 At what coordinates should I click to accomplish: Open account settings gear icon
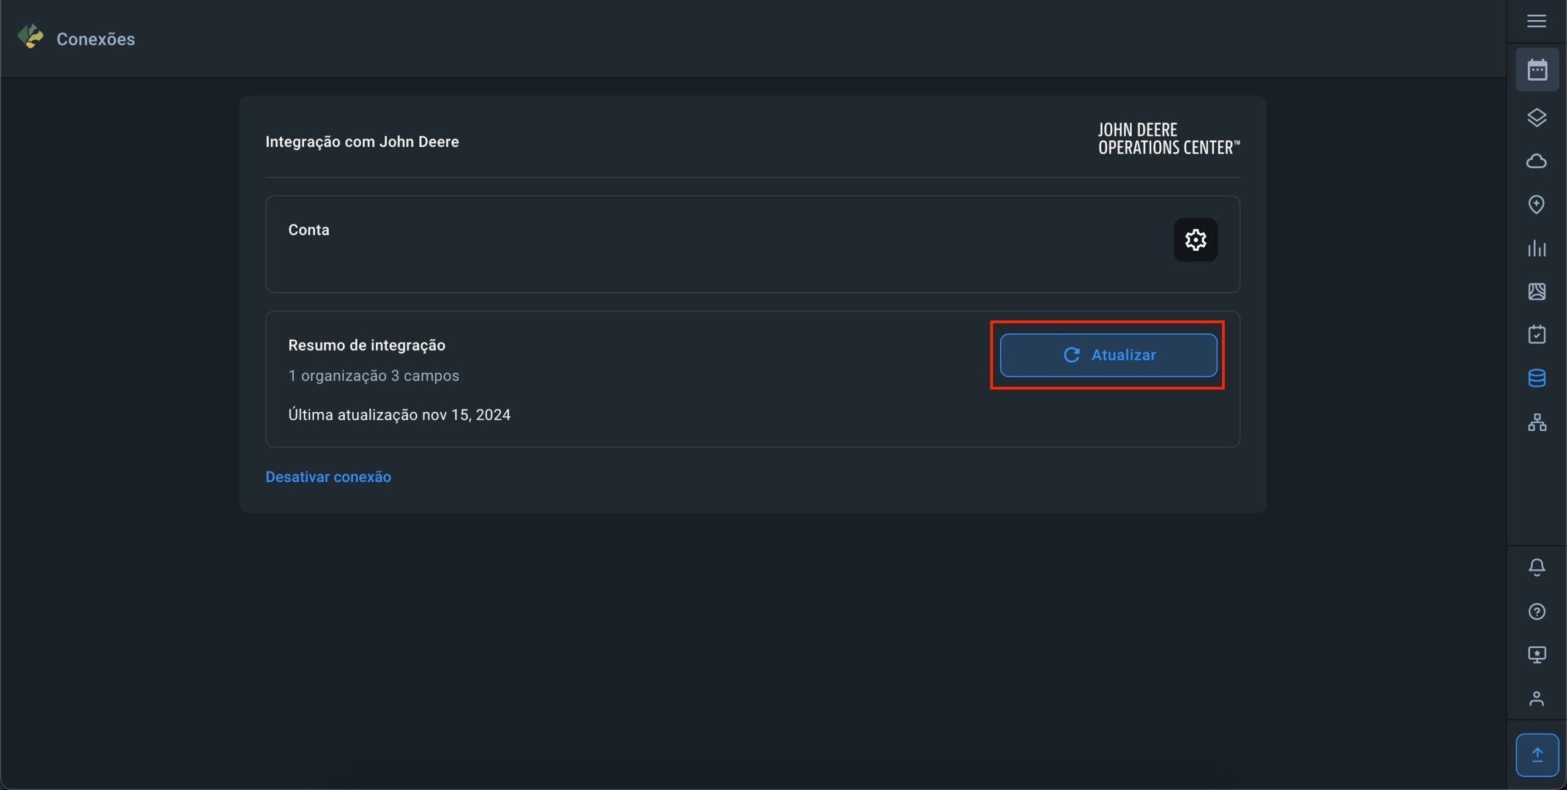coord(1195,240)
